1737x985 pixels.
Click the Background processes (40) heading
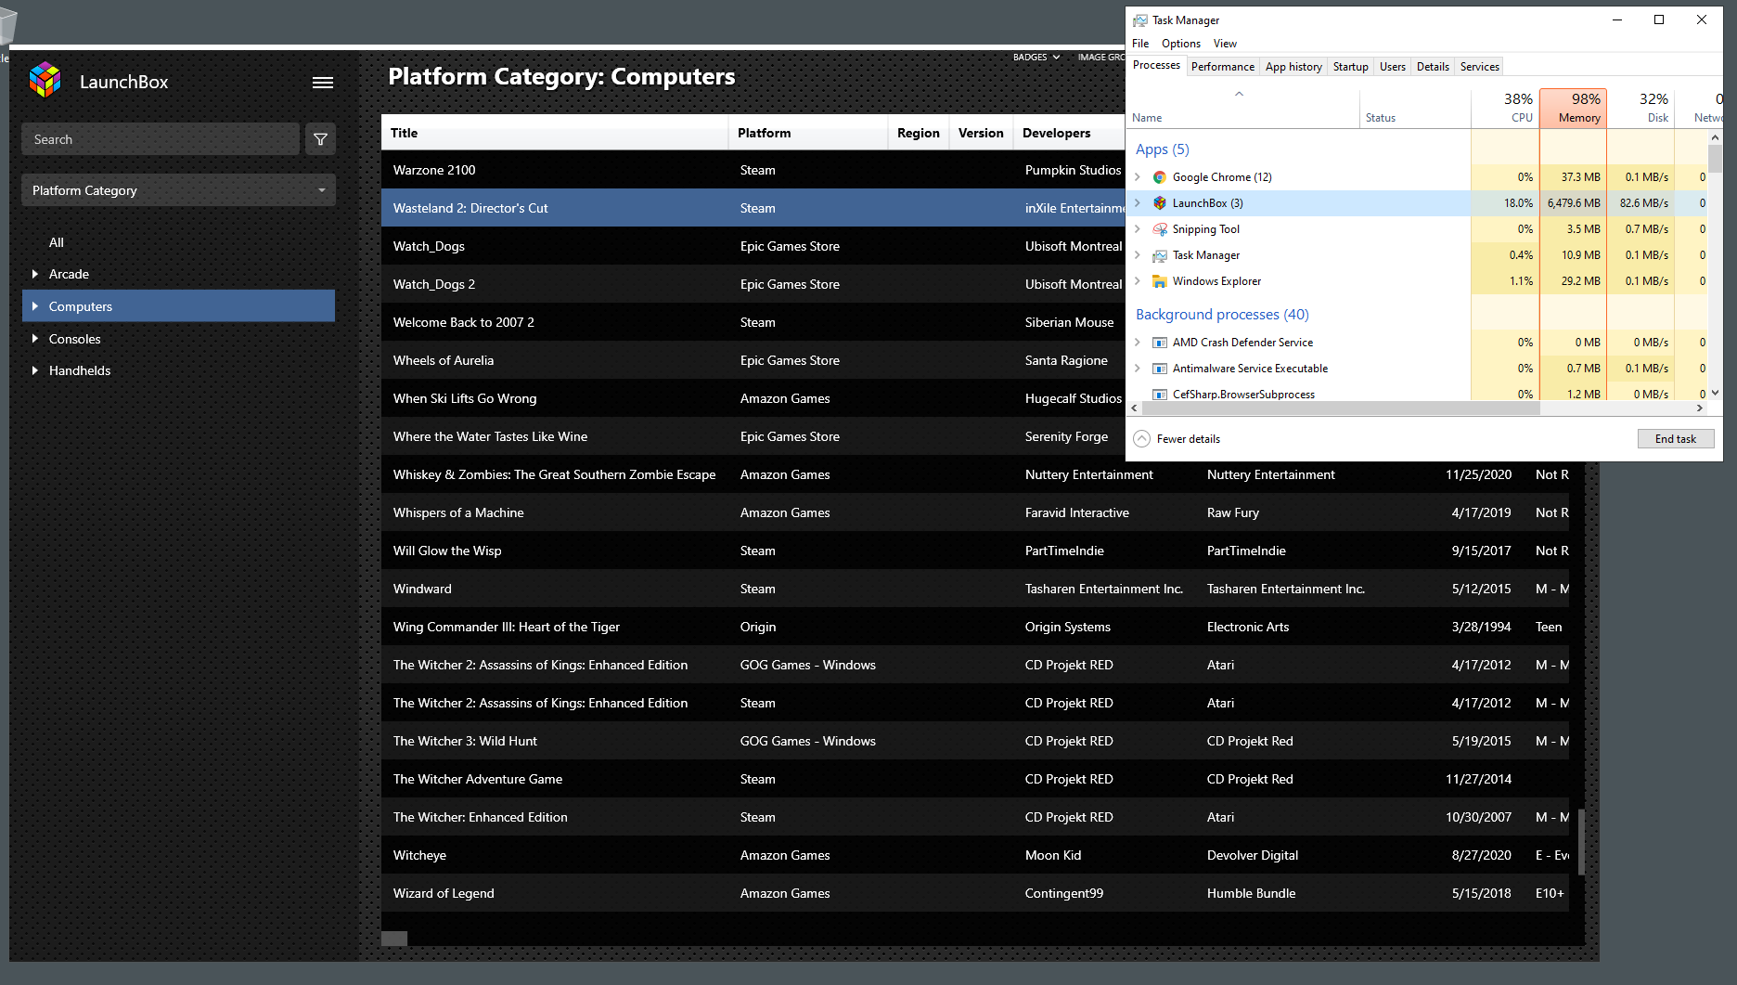pyautogui.click(x=1222, y=315)
